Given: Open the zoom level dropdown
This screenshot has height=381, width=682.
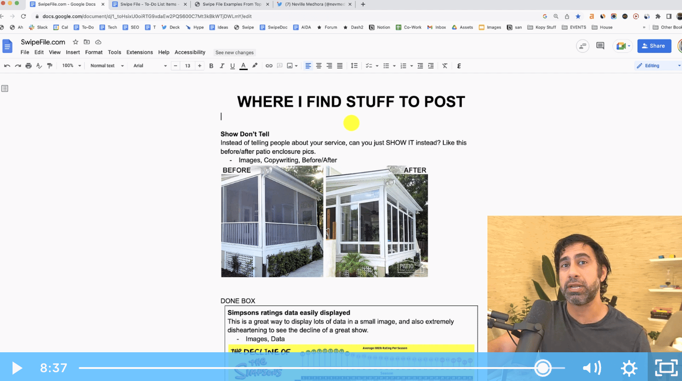Looking at the screenshot, I should pyautogui.click(x=71, y=66).
